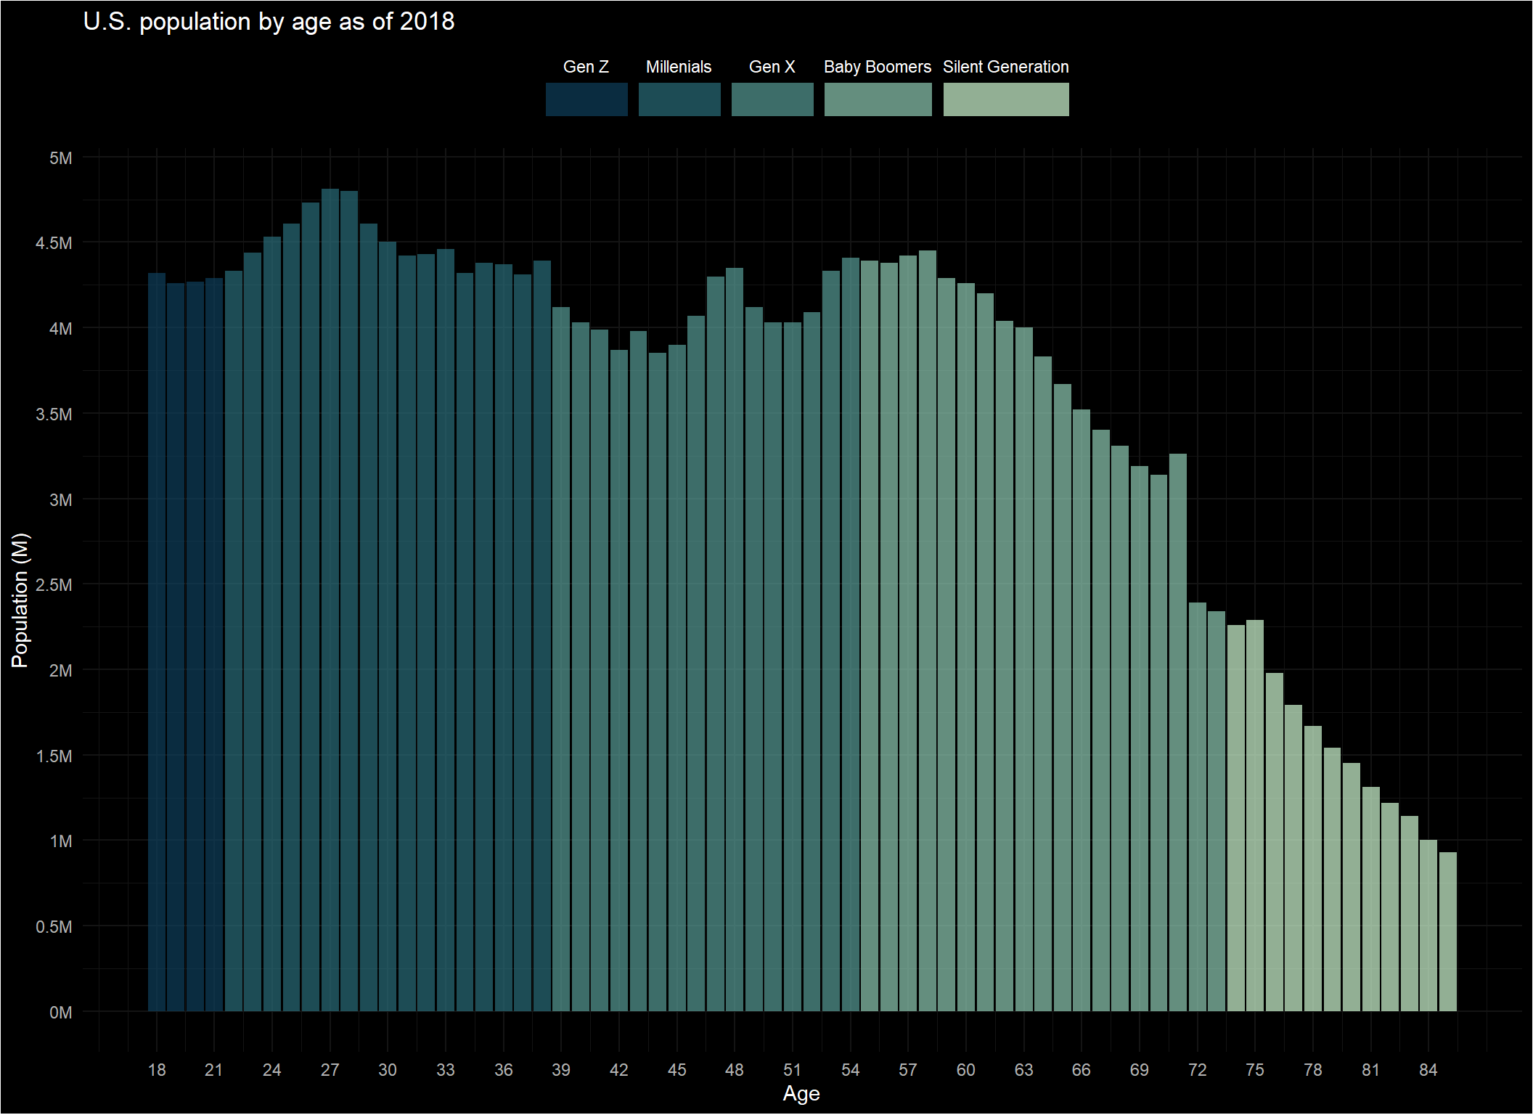Select the bar for age 39

(x=561, y=659)
